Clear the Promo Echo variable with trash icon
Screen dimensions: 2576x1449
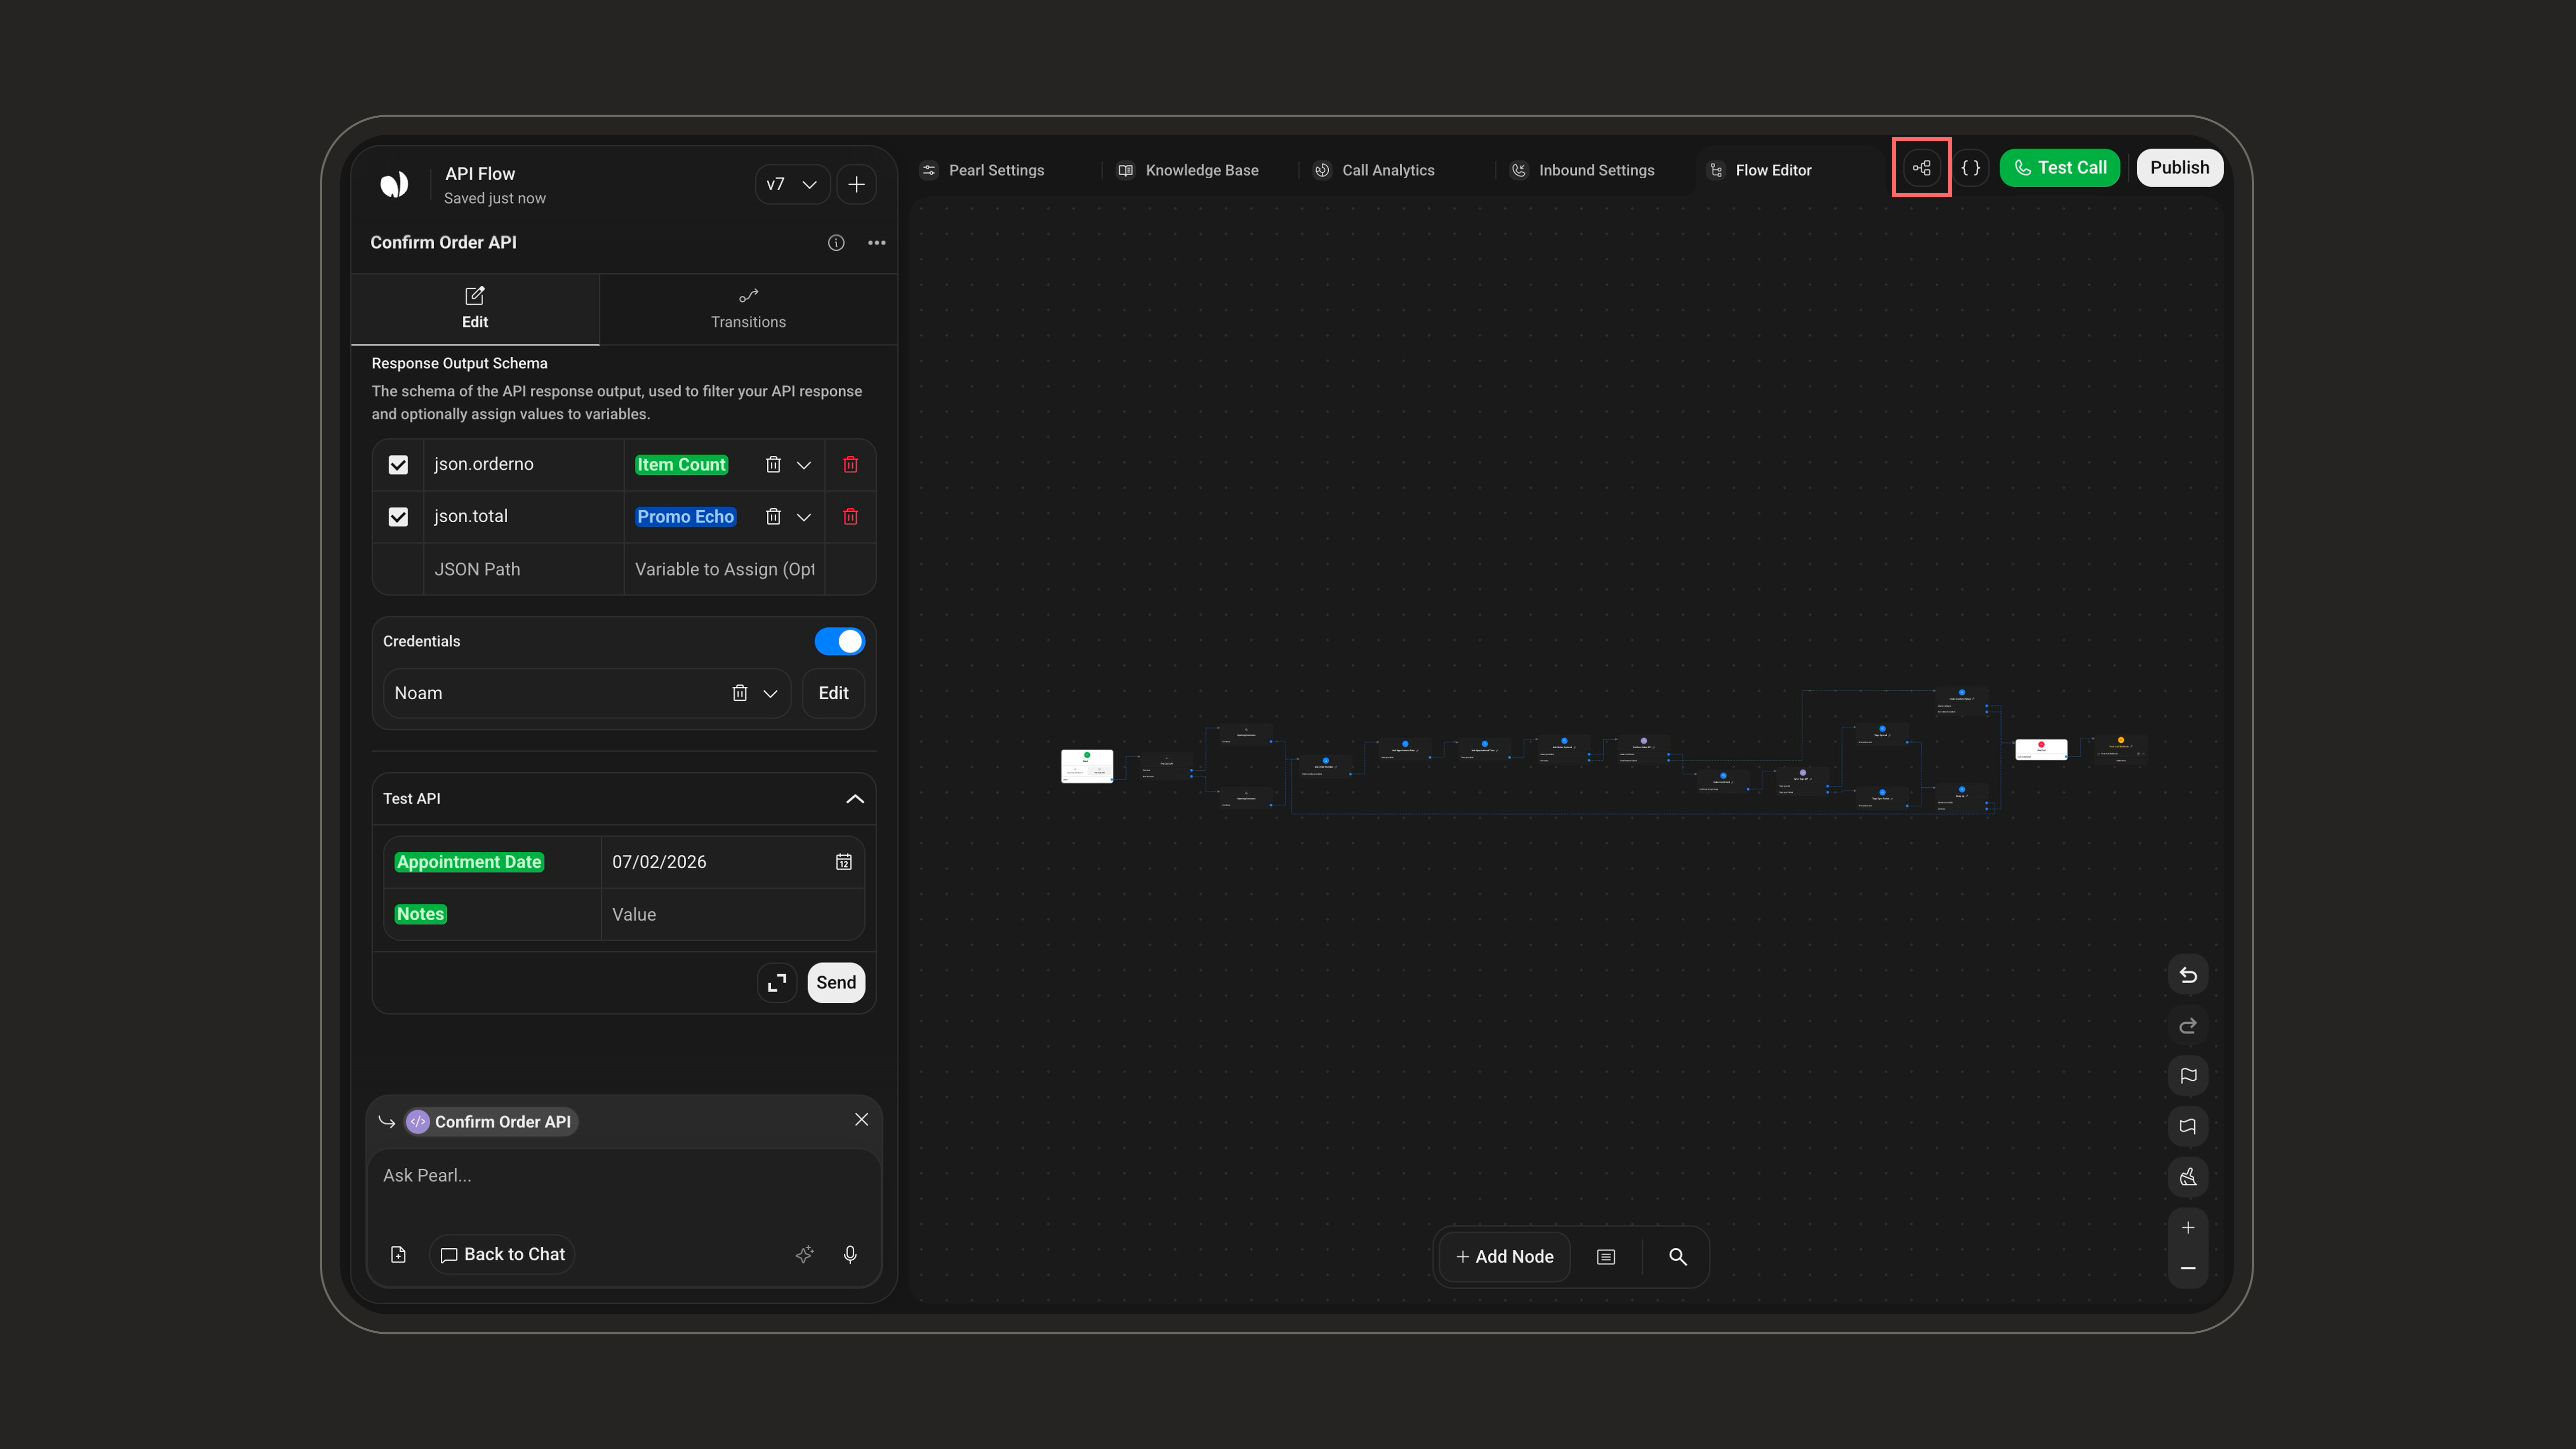tap(773, 517)
